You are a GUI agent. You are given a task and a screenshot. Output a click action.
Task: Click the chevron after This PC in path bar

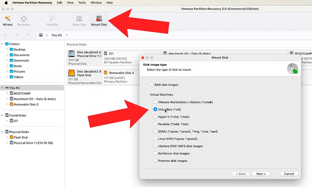pyautogui.click(x=67, y=35)
